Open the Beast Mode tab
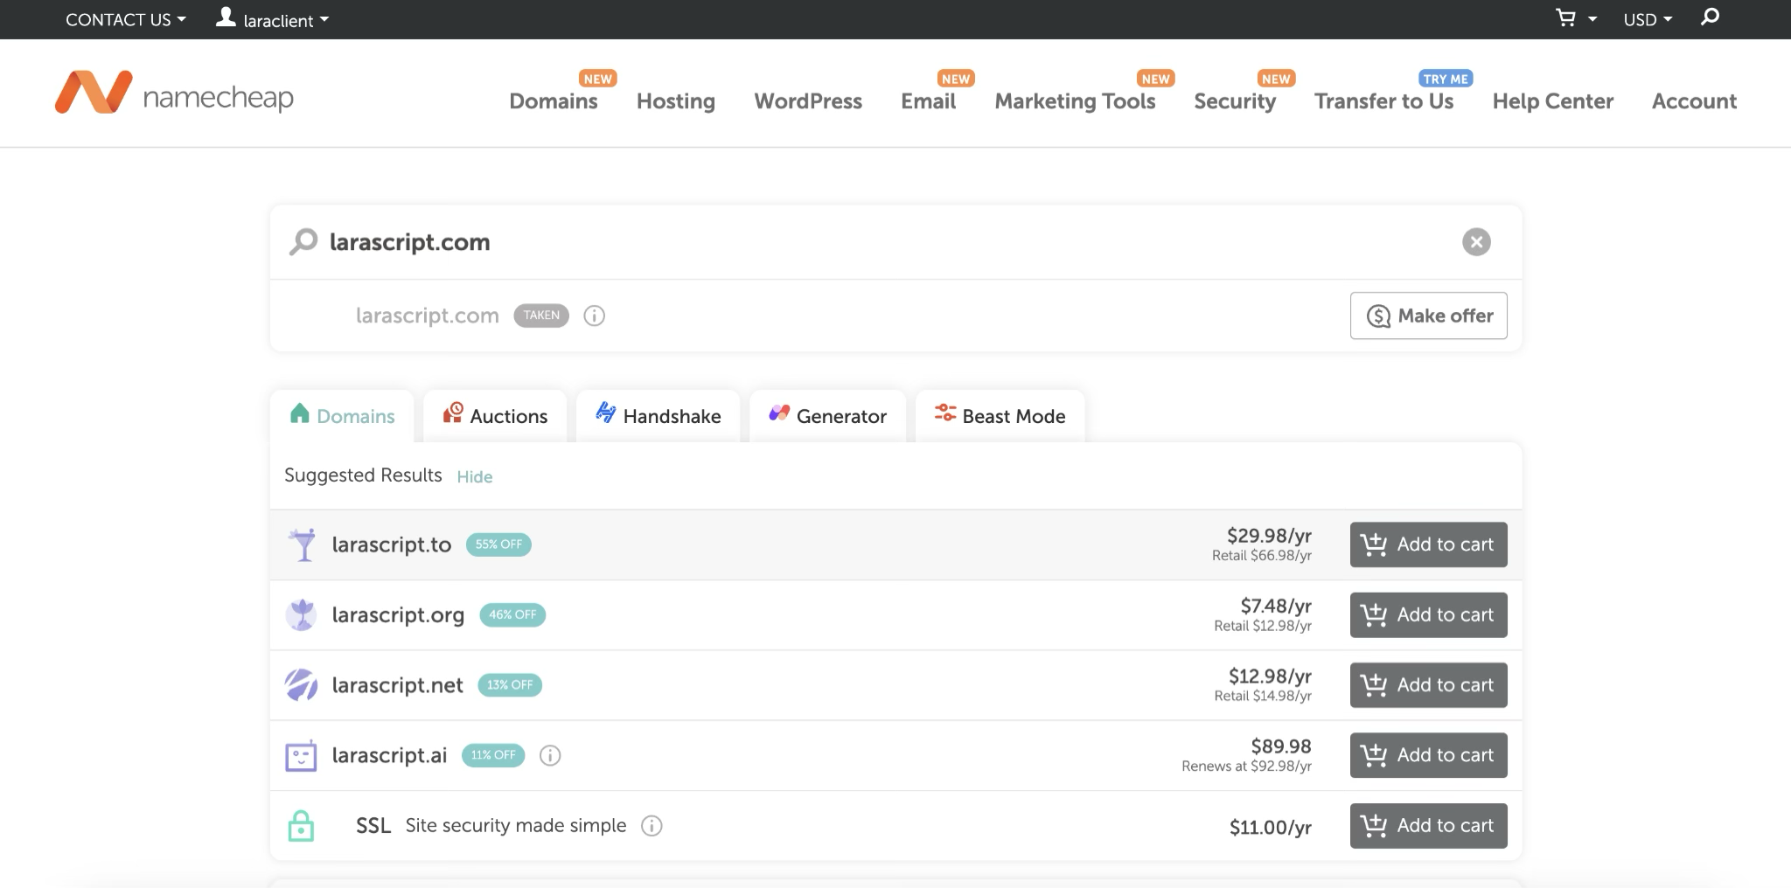The width and height of the screenshot is (1791, 888). tap(1000, 416)
